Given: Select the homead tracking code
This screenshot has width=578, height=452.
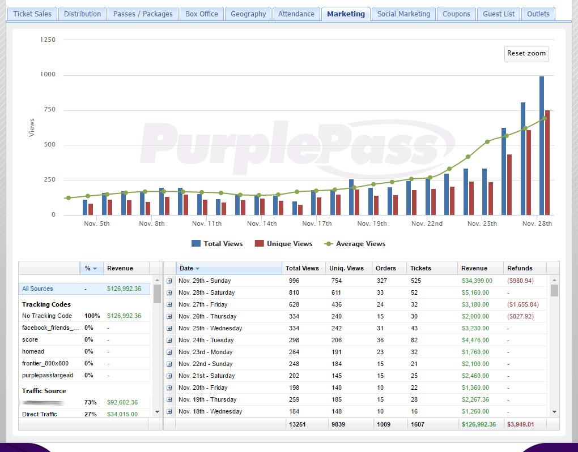Looking at the screenshot, I should tap(84, 351).
